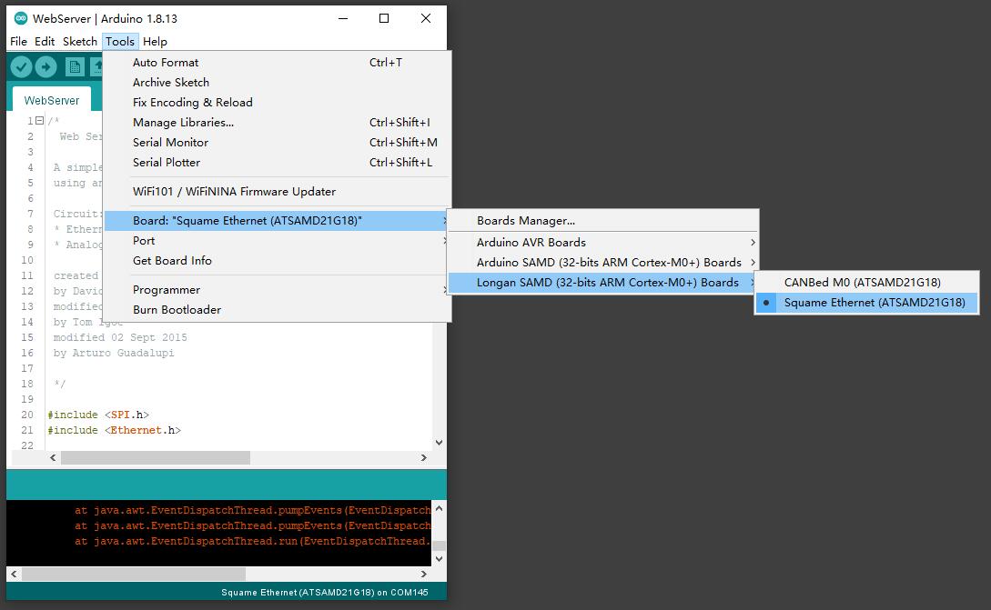Viewport: 991px width, 610px height.
Task: Click the EventDispatchThread.run console line
Action: click(253, 541)
